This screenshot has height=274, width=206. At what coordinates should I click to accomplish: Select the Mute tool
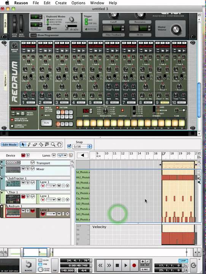(x=47, y=145)
